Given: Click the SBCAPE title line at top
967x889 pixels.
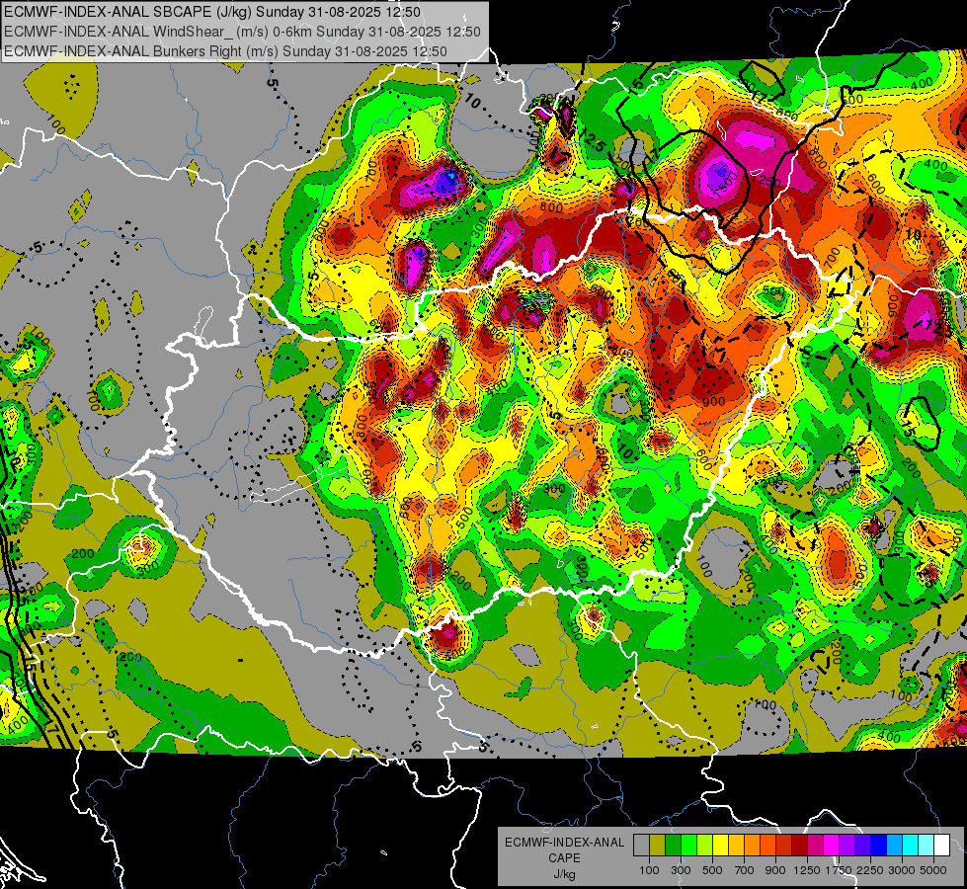Looking at the screenshot, I should point(212,12).
